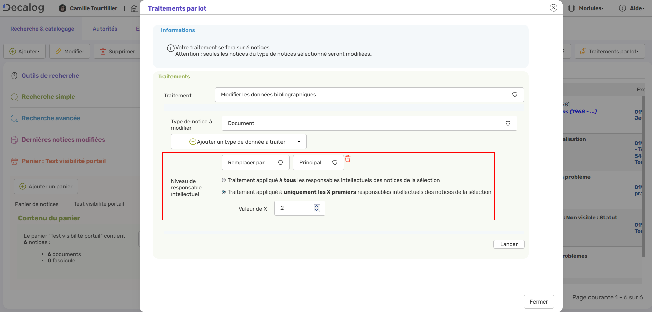Click the magnifier icon for Recherche simple
Viewport: 652px width, 312px height.
coord(14,97)
